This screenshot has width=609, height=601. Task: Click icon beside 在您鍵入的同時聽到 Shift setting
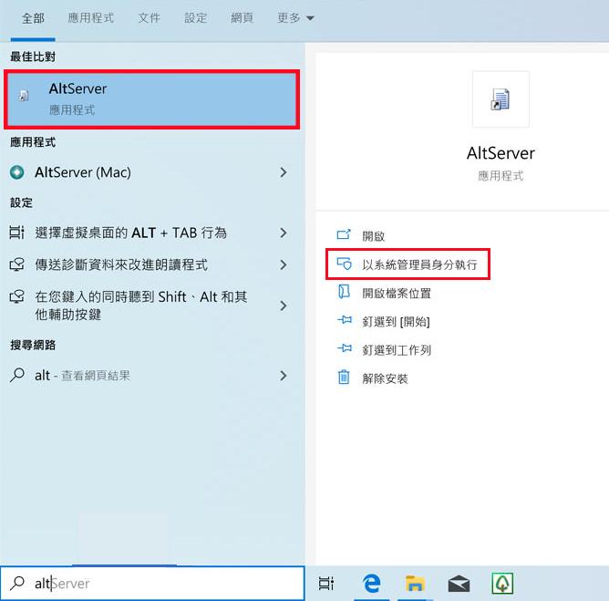pyautogui.click(x=16, y=296)
